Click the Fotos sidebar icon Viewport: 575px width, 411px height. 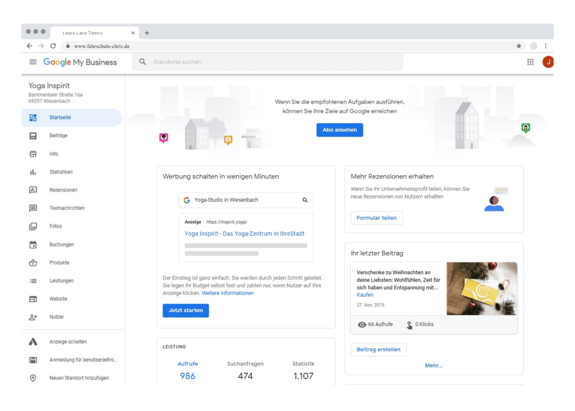[x=33, y=226]
